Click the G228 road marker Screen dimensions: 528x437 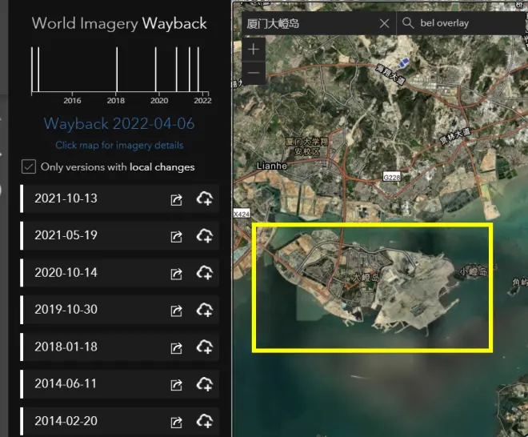click(392, 177)
